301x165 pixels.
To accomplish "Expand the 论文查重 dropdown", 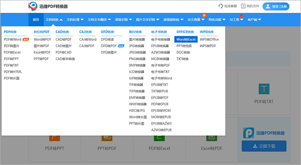I will (x=196, y=20).
